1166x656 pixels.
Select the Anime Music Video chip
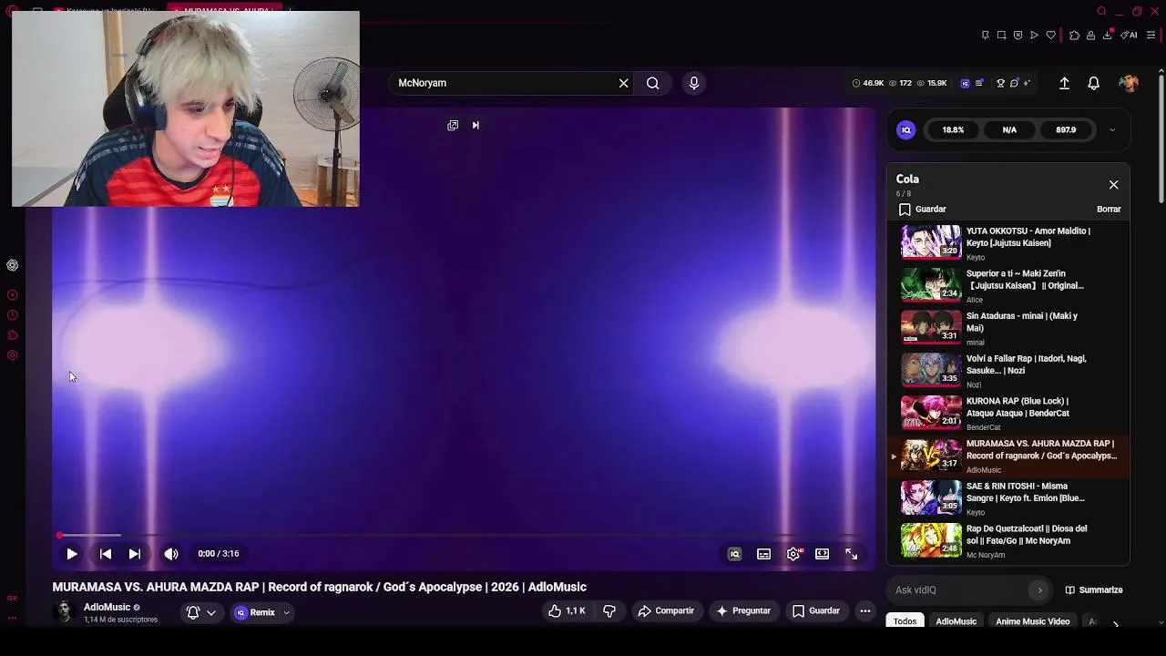click(x=1032, y=621)
